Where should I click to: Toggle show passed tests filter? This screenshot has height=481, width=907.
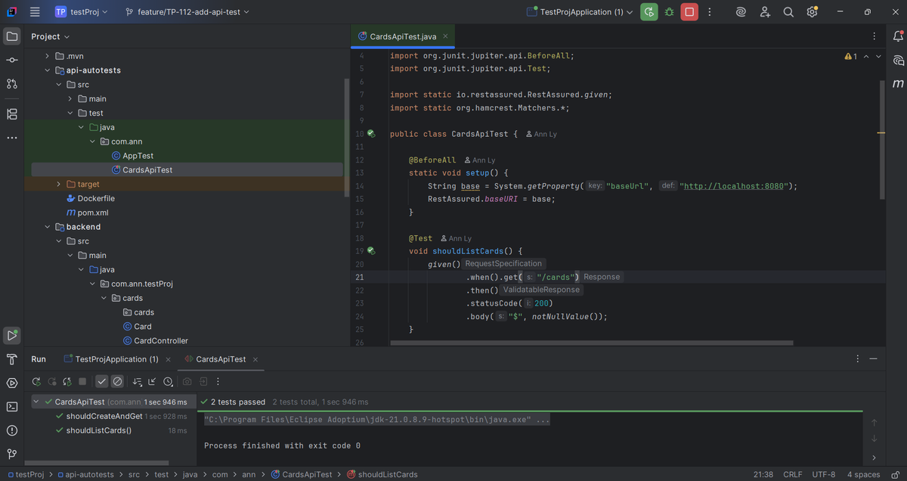pos(102,381)
